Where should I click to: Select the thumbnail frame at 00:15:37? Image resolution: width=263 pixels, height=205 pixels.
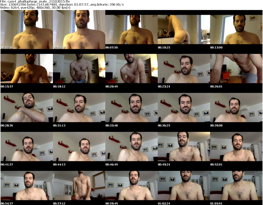(x=27, y=69)
